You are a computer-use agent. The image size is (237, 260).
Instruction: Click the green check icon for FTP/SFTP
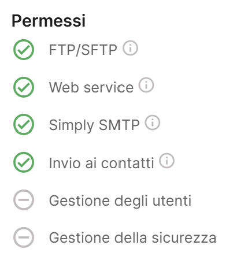pyautogui.click(x=24, y=50)
